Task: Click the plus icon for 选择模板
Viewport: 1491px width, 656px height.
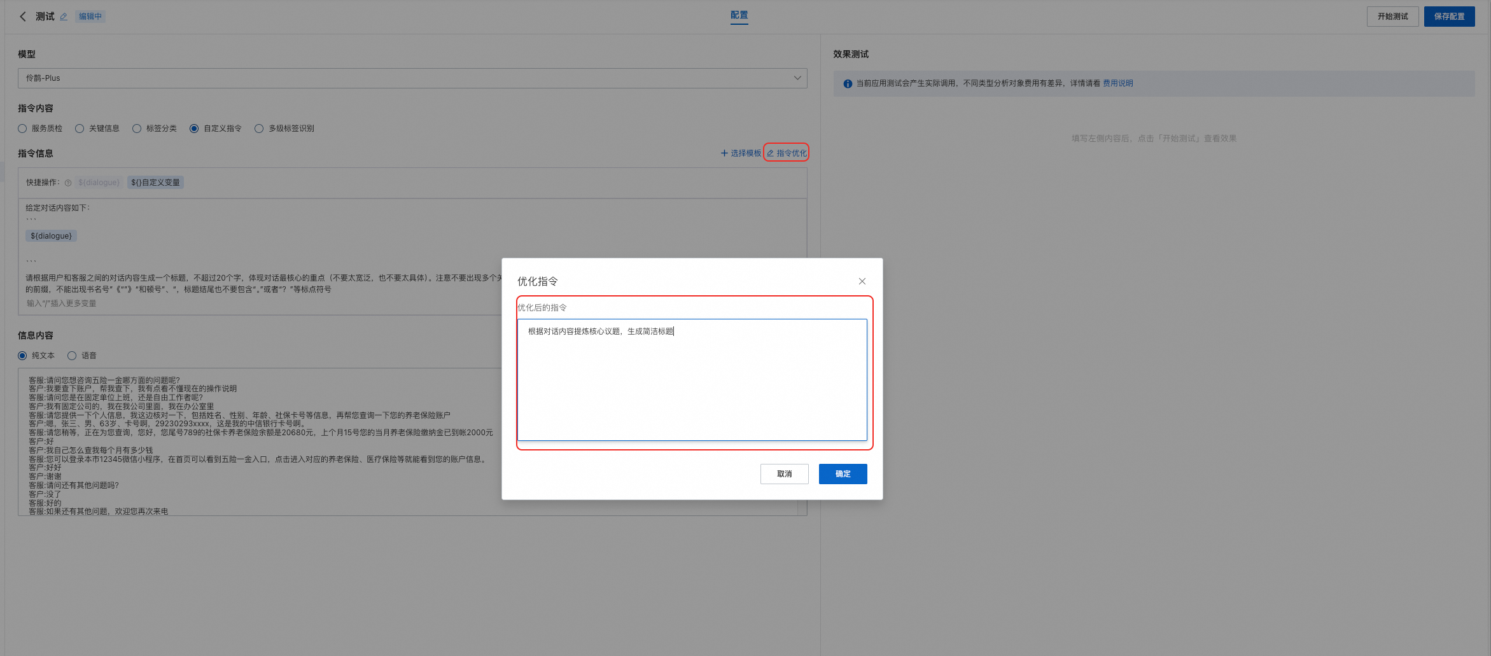Action: tap(724, 153)
